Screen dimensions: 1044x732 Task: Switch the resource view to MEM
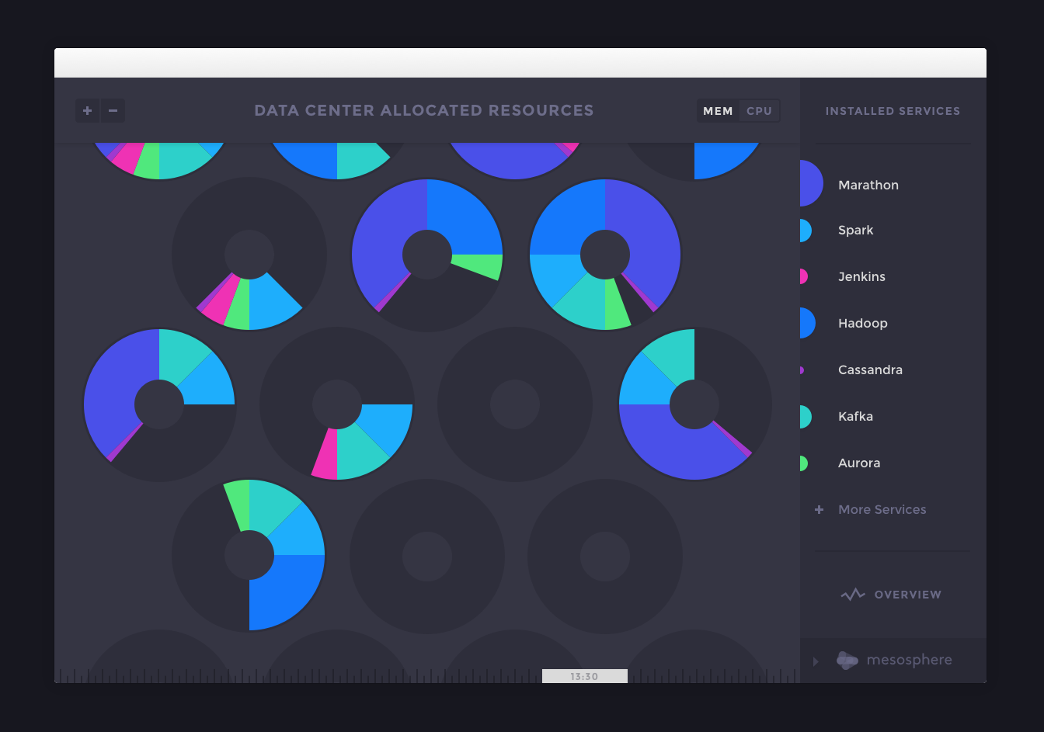pyautogui.click(x=718, y=111)
